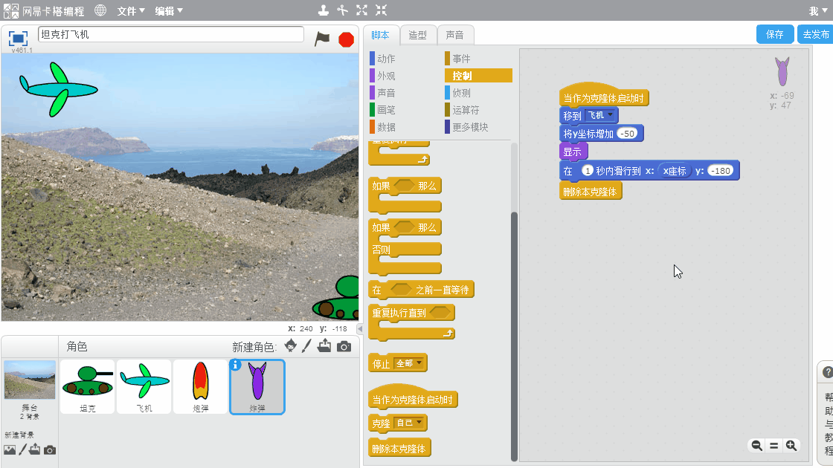This screenshot has width=833, height=468.
Task: Switch to the 声音 tab
Action: click(x=454, y=35)
